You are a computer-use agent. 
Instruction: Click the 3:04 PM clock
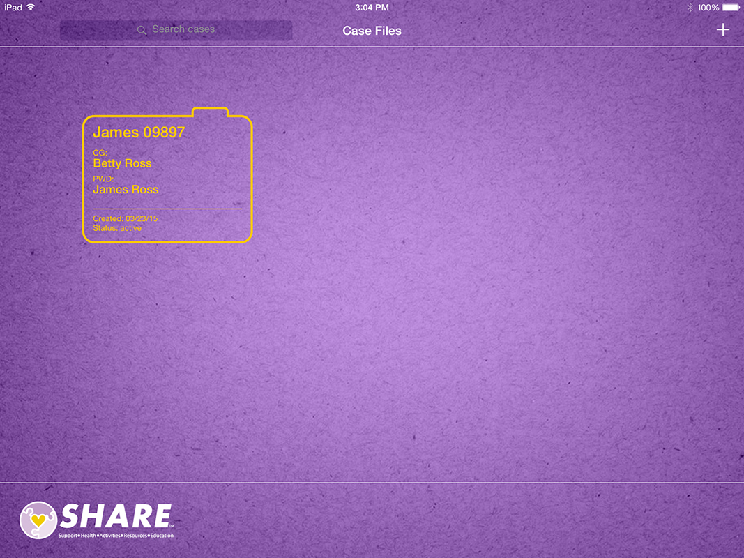tap(372, 8)
